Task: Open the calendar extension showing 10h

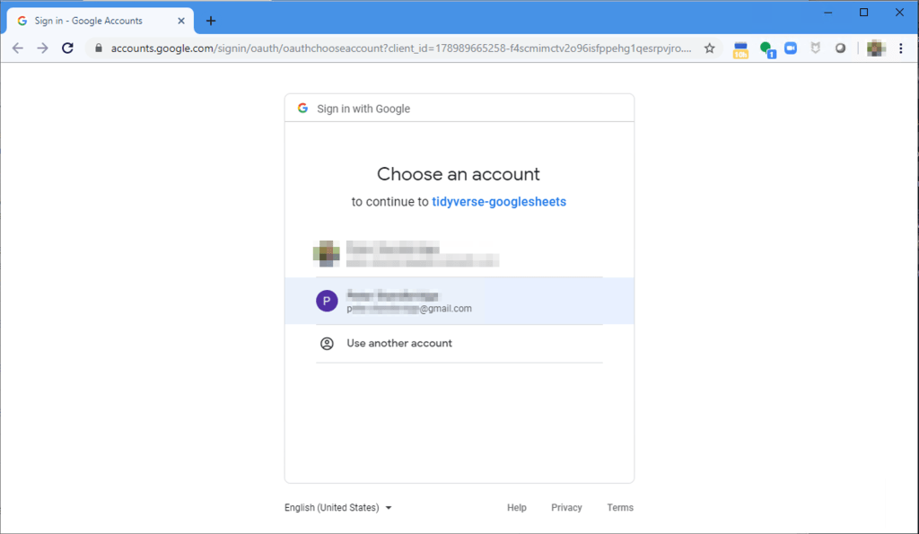Action: [740, 49]
